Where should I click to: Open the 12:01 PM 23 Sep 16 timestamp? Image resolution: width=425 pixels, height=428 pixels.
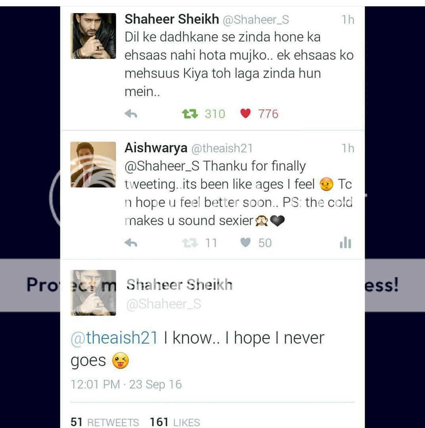tap(126, 384)
